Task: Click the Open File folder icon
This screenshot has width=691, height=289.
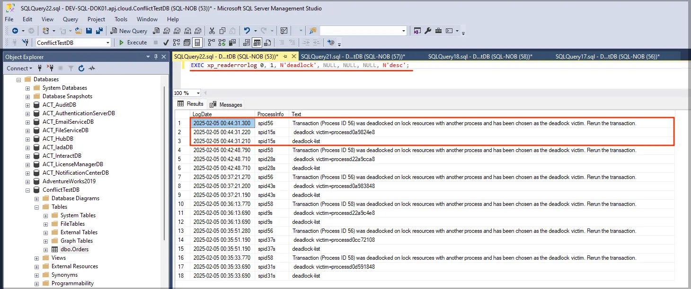Action: pos(79,31)
